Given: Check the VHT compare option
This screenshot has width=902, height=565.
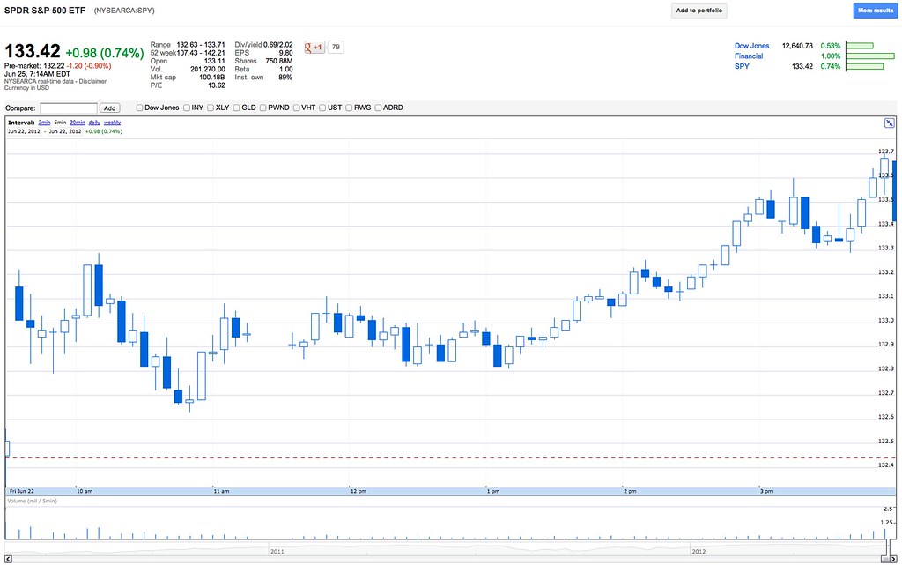Looking at the screenshot, I should coord(296,108).
